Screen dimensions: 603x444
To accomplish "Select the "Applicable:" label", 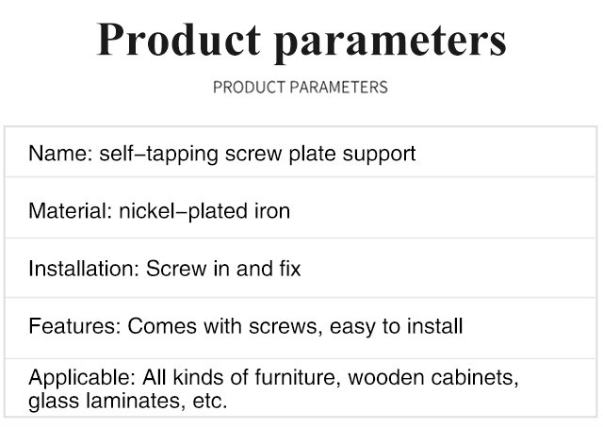I will (x=82, y=379).
